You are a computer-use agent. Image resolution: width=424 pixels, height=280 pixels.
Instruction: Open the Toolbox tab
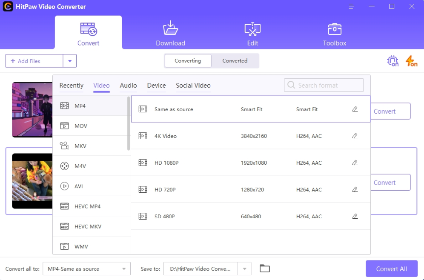335,33
